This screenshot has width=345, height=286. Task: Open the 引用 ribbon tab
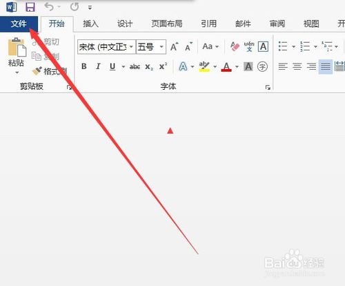pos(208,23)
